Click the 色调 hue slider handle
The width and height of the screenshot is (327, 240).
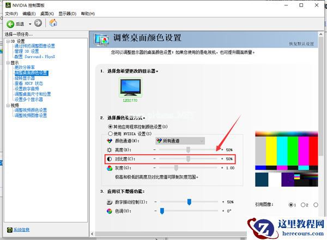(x=162, y=211)
